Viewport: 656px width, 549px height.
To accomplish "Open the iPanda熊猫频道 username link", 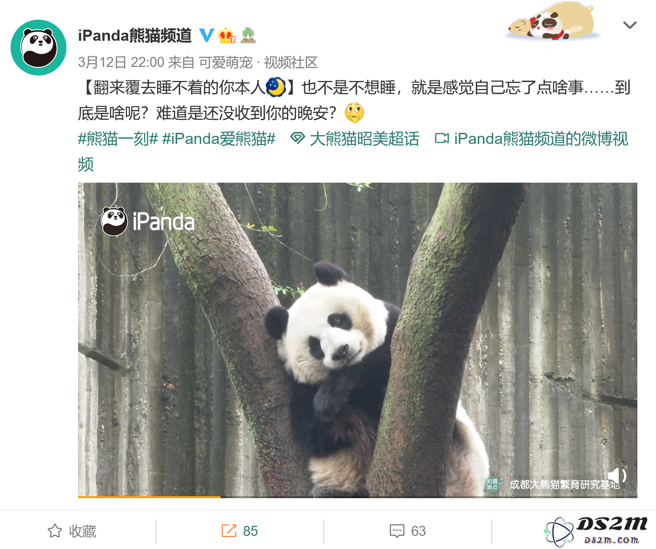I will (135, 35).
